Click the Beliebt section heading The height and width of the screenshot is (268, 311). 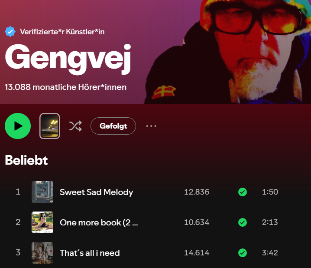point(26,160)
